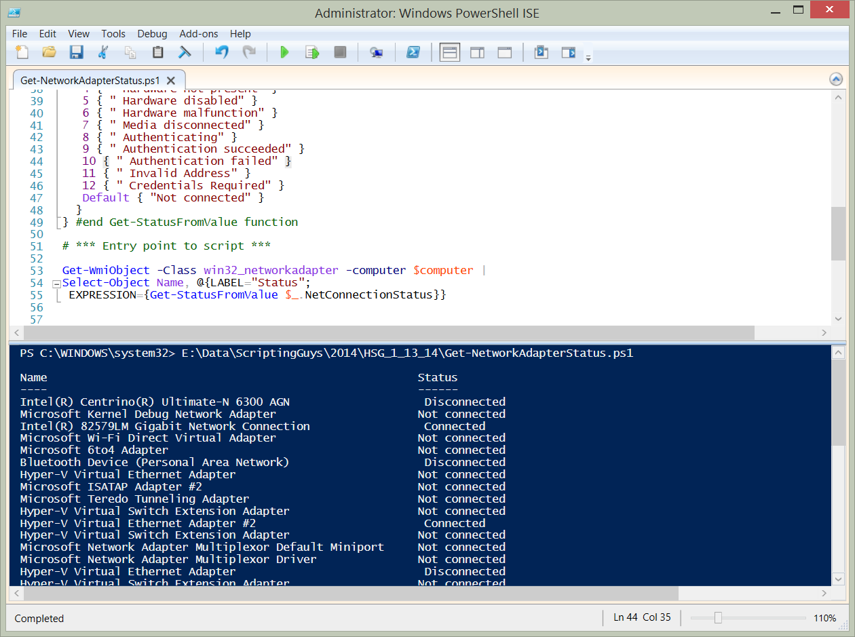Show the Command window icon

(541, 52)
